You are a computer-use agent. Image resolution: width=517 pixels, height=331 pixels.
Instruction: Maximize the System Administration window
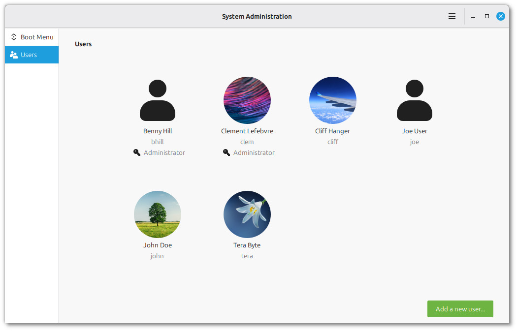(x=487, y=16)
